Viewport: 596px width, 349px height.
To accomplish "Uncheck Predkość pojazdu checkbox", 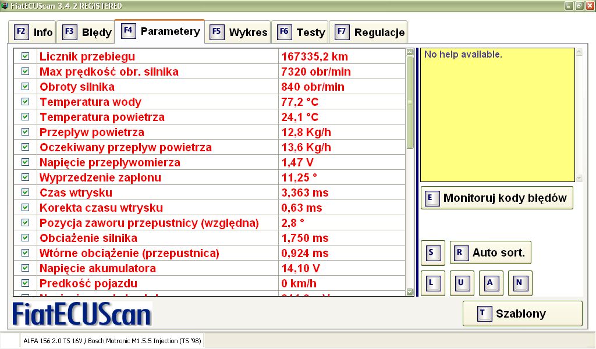I will pyautogui.click(x=25, y=283).
